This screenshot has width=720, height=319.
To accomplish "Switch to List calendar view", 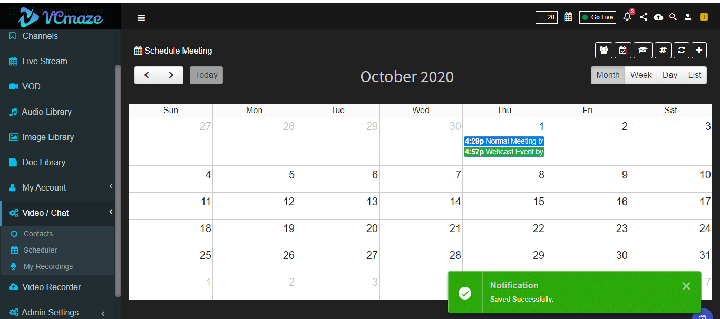I will pos(695,75).
